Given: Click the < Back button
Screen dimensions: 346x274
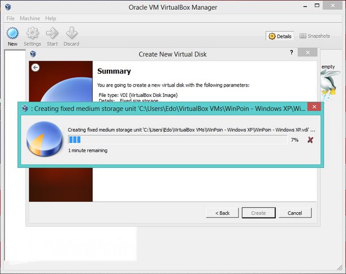Looking at the screenshot, I should (x=222, y=213).
